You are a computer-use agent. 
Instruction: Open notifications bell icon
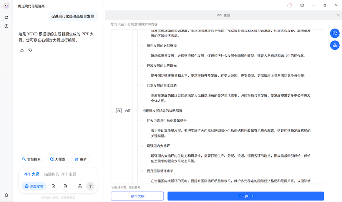click(x=6, y=195)
